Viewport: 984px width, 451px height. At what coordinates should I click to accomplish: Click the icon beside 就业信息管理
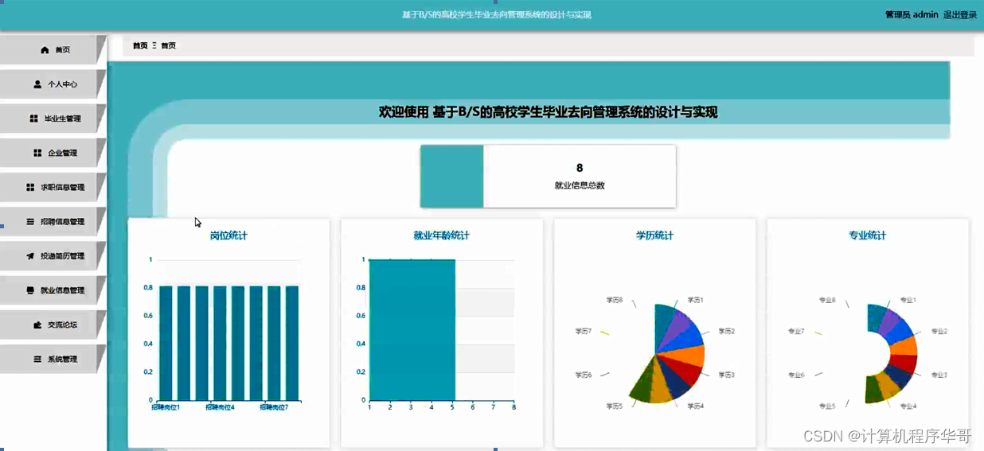[x=30, y=290]
